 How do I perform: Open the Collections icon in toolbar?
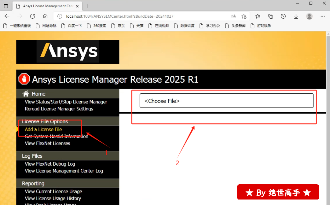coord(270,16)
